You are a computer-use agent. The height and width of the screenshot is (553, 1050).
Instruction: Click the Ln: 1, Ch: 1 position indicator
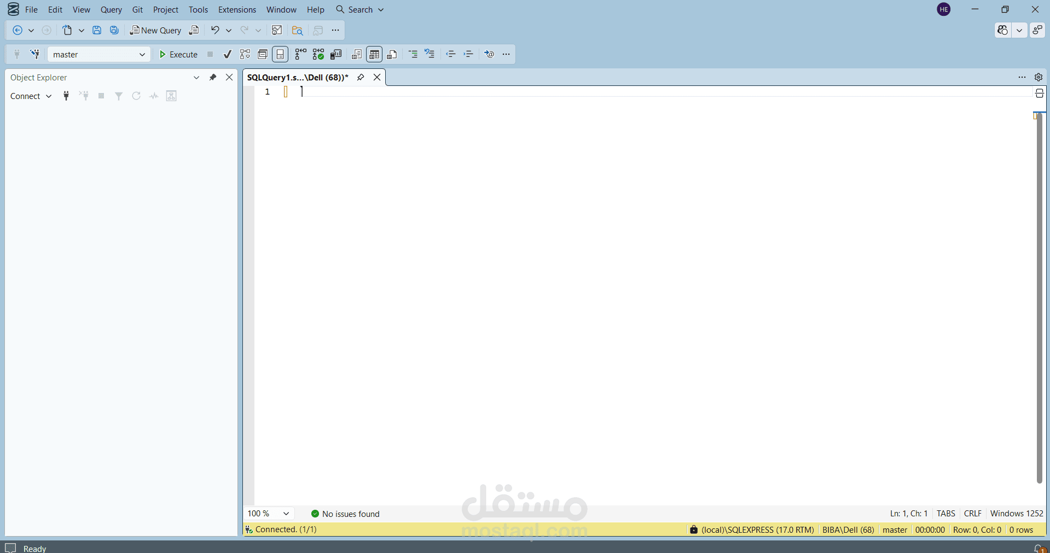pos(909,514)
